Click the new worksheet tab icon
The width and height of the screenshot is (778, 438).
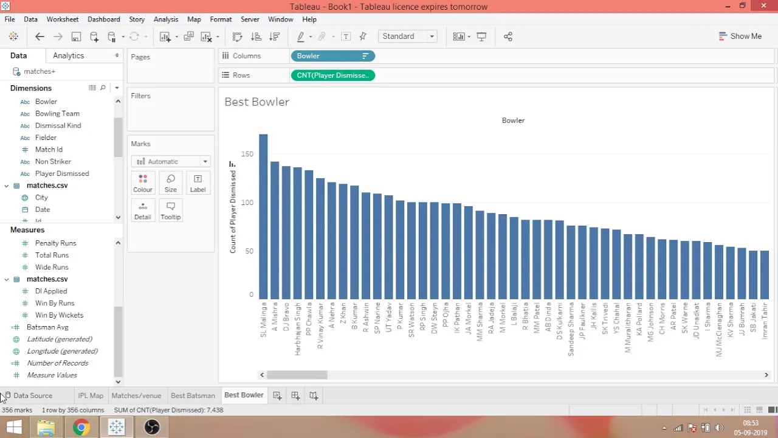coord(277,395)
